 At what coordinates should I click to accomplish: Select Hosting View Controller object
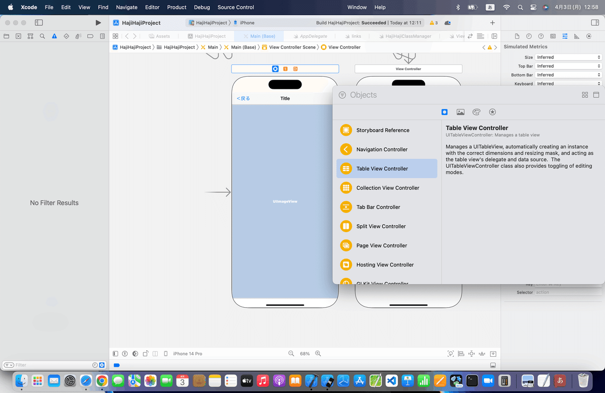coord(387,264)
